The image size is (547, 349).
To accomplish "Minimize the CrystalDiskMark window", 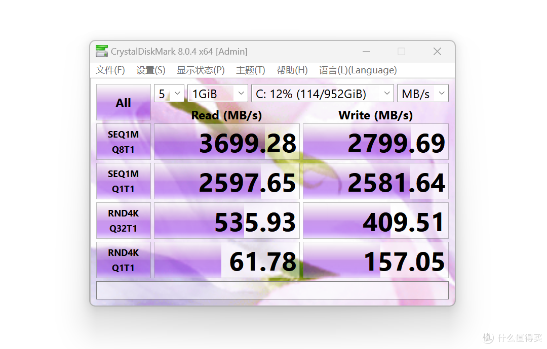I will [366, 52].
